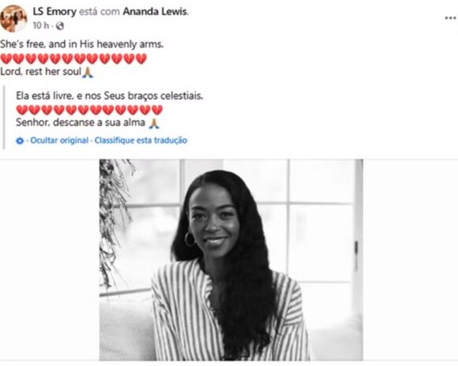This screenshot has width=458, height=366.
Task: Click 'Ela está livre' translated line
Action: point(109,95)
